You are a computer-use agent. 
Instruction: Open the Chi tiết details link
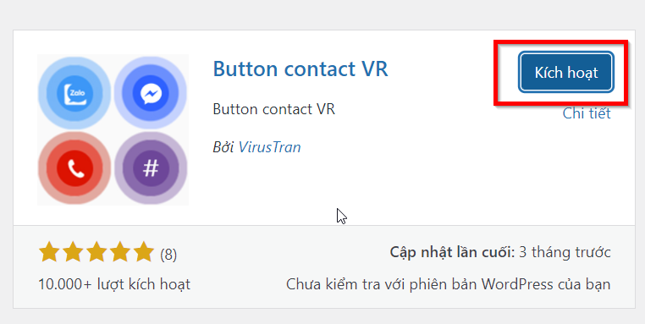pos(587,113)
